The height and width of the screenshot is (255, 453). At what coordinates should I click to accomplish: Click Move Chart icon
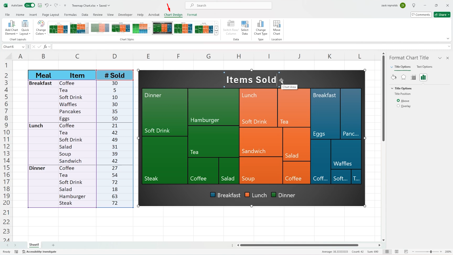277,28
